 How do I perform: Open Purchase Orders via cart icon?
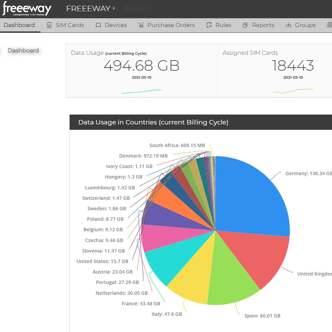pyautogui.click(x=141, y=25)
